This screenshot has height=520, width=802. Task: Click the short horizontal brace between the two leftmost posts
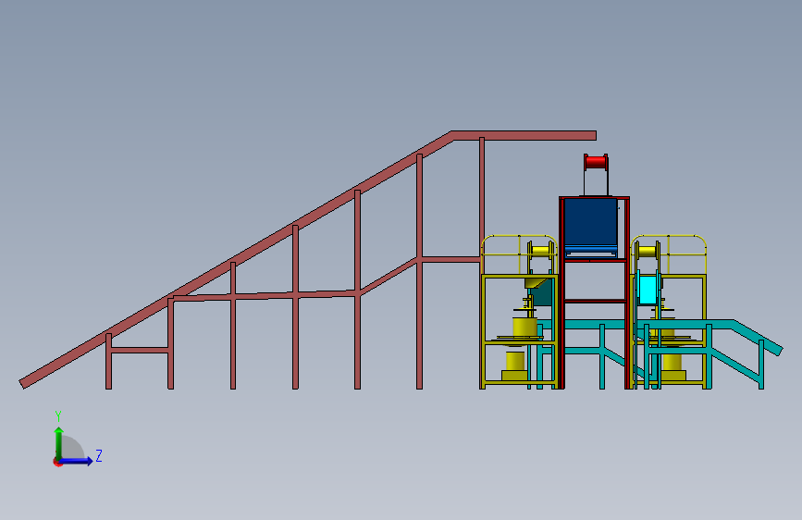pyautogui.click(x=140, y=351)
